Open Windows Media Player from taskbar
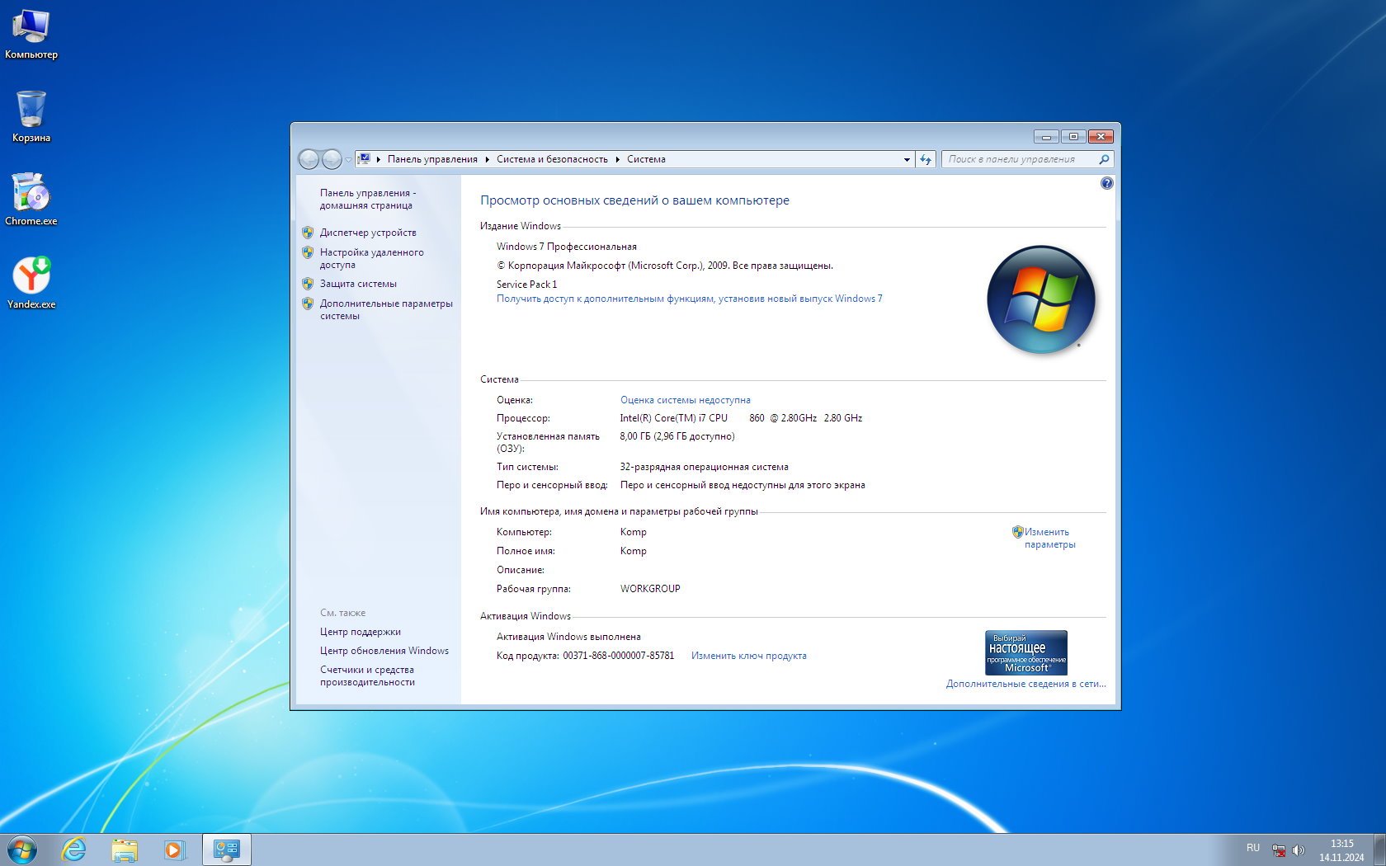 coord(174,849)
